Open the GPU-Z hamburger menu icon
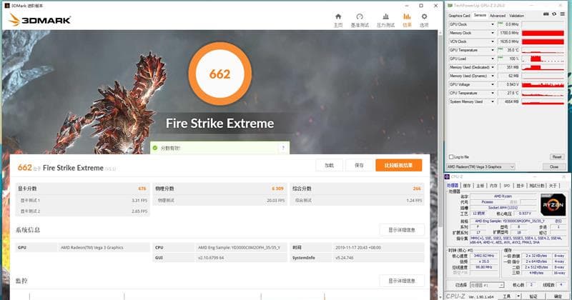The height and width of the screenshot is (300, 572). (562, 14)
